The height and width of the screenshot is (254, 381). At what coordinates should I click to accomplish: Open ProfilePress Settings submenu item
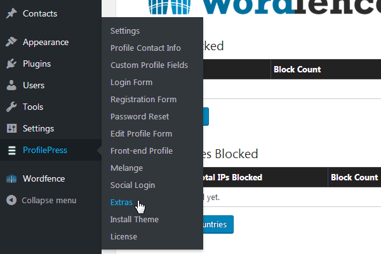125,31
